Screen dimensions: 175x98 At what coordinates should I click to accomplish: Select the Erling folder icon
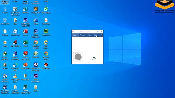5,44
